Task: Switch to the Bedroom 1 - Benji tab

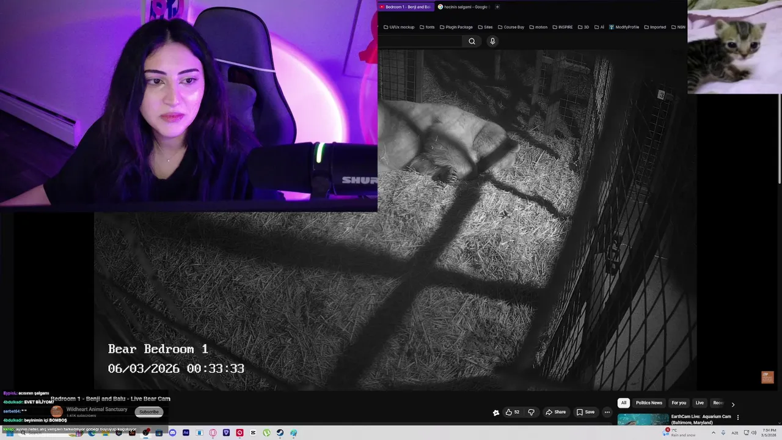Action: click(x=405, y=7)
